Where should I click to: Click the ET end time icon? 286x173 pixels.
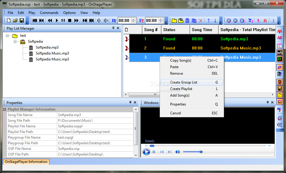[x=142, y=20]
